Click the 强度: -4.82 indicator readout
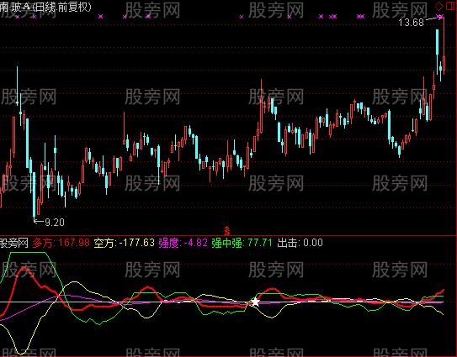Image resolution: width=457 pixels, height=357 pixels. click(x=183, y=243)
